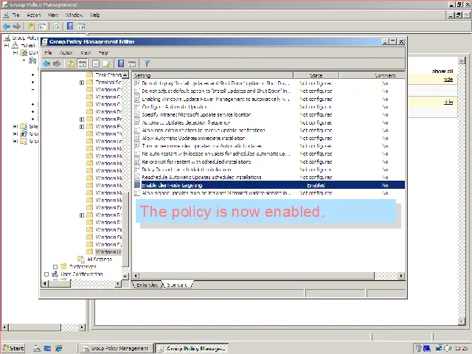This screenshot has height=354, width=472.
Task: Open Window menu in Group Policy Management
Action: click(x=74, y=15)
